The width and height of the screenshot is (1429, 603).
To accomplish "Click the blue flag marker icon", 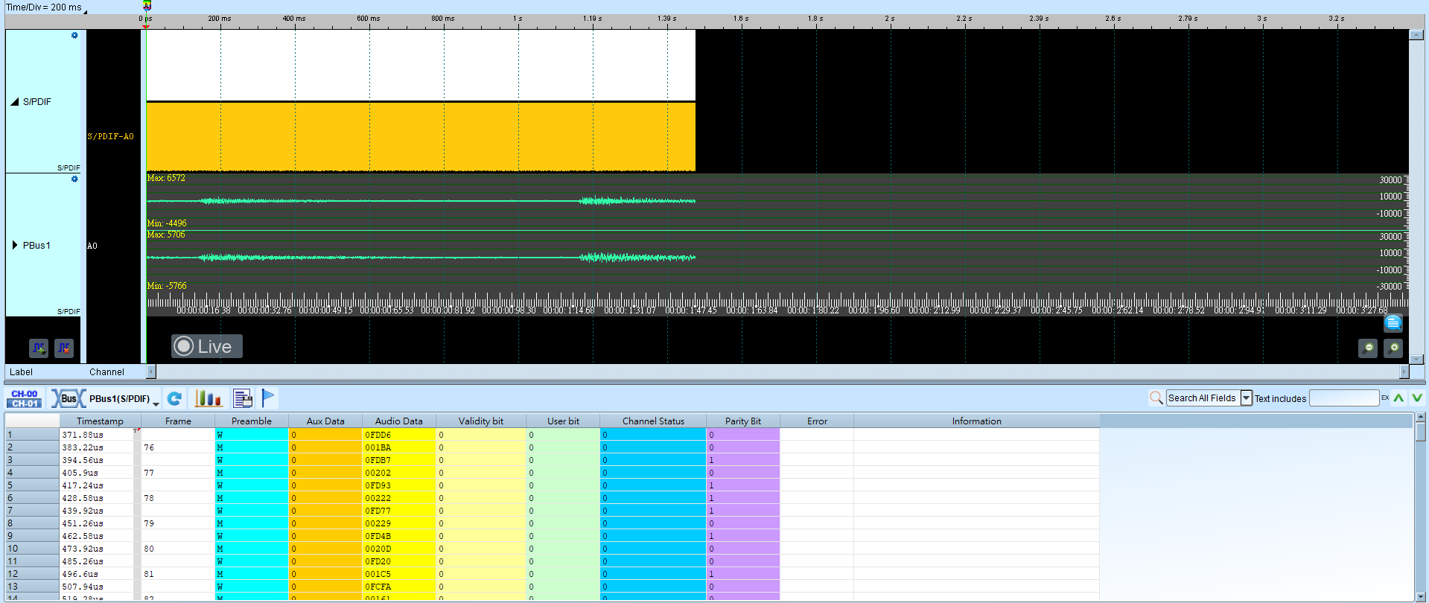I will tap(268, 399).
